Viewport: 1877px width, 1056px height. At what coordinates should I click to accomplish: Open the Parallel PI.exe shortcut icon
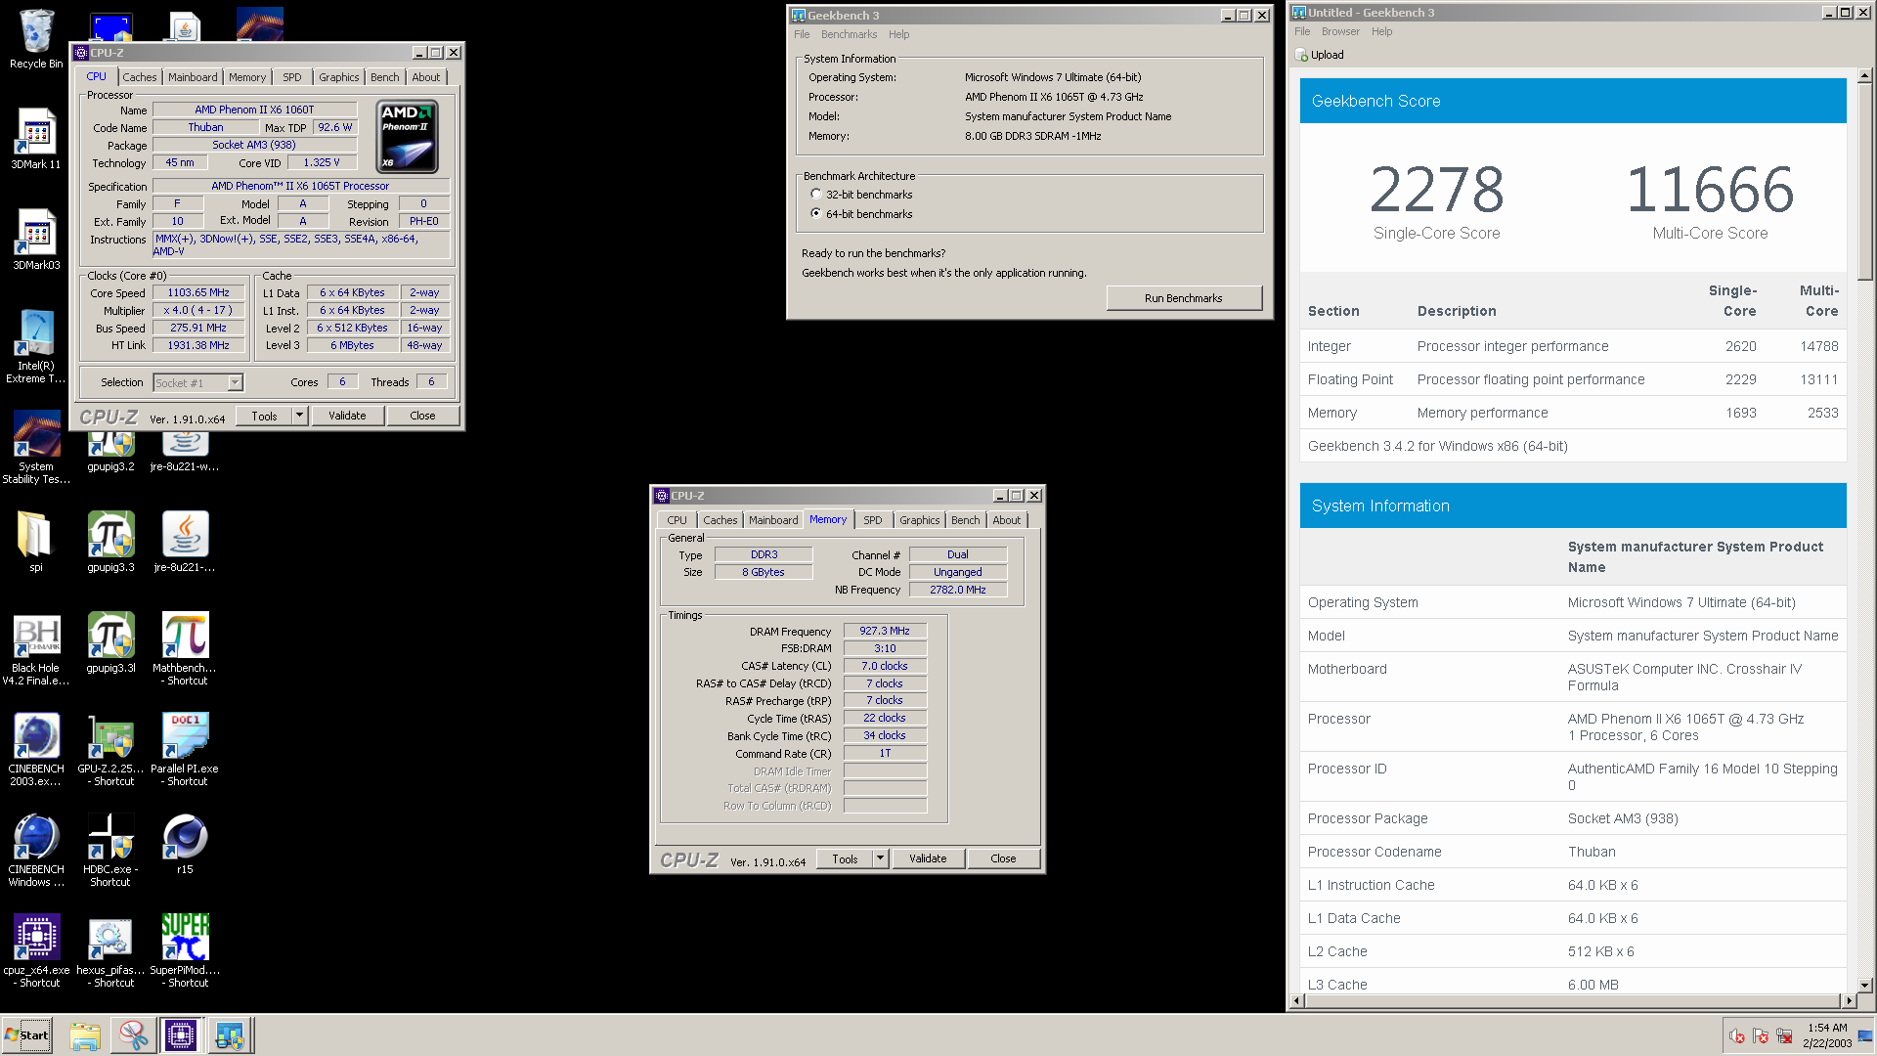[x=185, y=750]
